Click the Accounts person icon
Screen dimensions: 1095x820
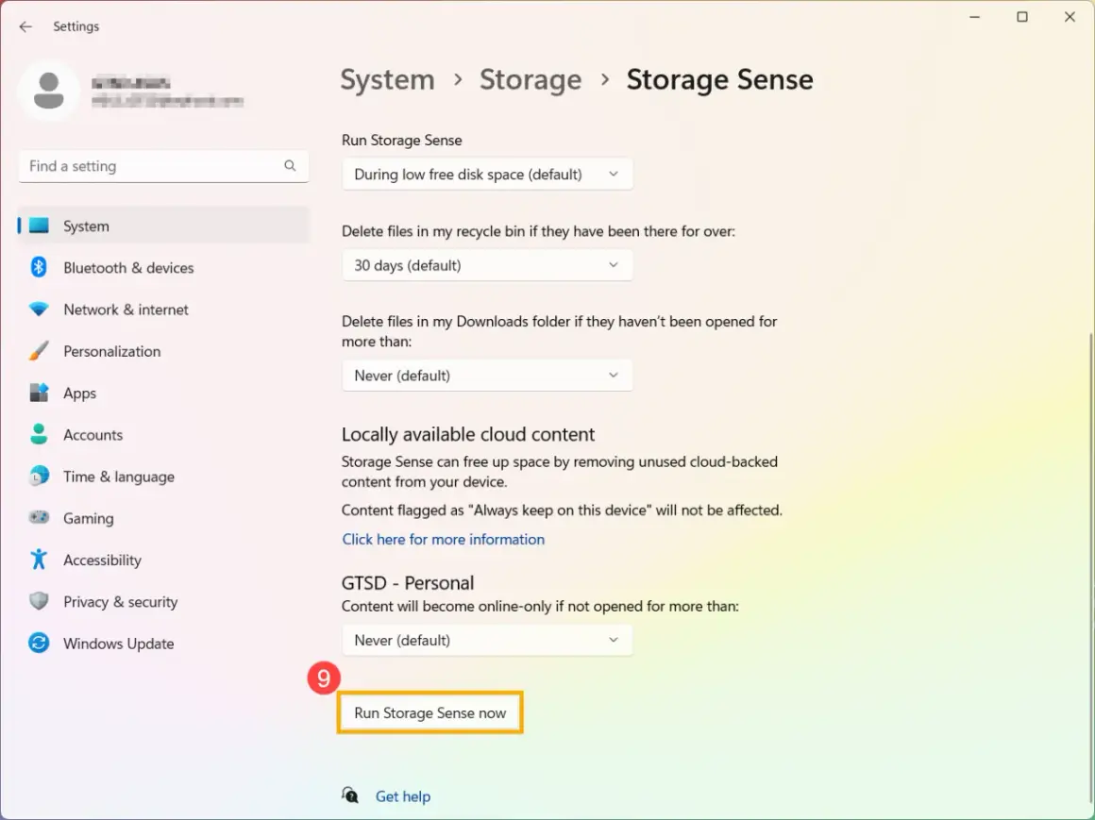click(39, 434)
